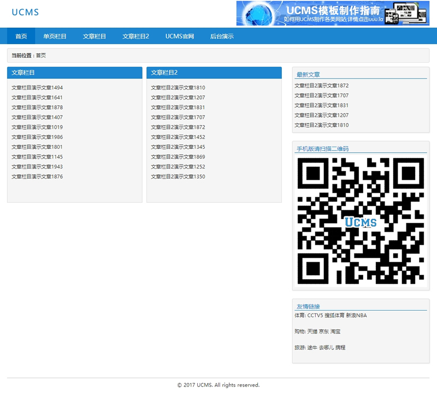Image resolution: width=437 pixels, height=393 pixels.
Task: Open article 文章栏目演示文章1145
Action: tap(37, 156)
